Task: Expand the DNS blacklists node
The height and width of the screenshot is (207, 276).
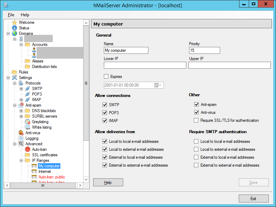Action: tap(21, 111)
